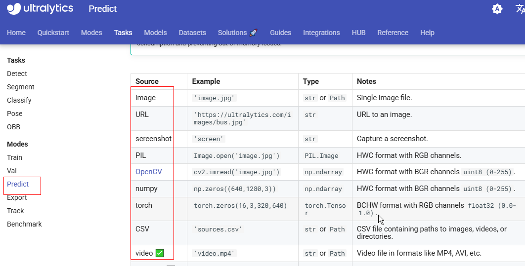Image resolution: width=525 pixels, height=266 pixels.
Task: Toggle the color theme icon in header
Action: (497, 9)
